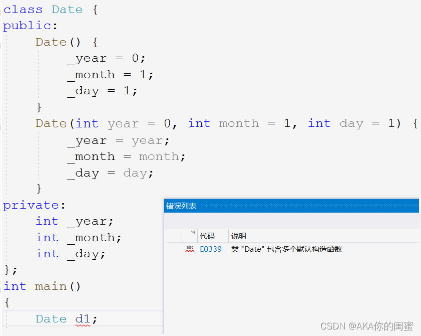This screenshot has width=421, height=336.
Task: Click the "_year = 0;" statement
Action: coord(106,59)
